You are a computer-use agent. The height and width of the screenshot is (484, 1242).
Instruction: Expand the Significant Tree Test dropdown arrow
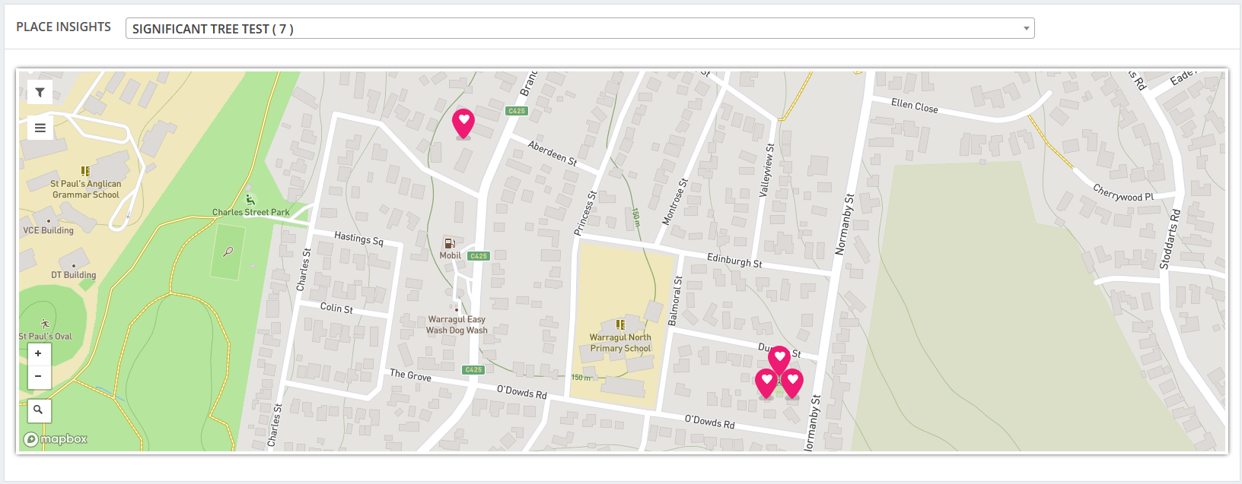click(1026, 29)
